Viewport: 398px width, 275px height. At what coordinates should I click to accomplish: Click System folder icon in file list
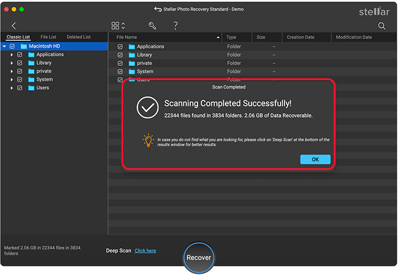coord(132,72)
